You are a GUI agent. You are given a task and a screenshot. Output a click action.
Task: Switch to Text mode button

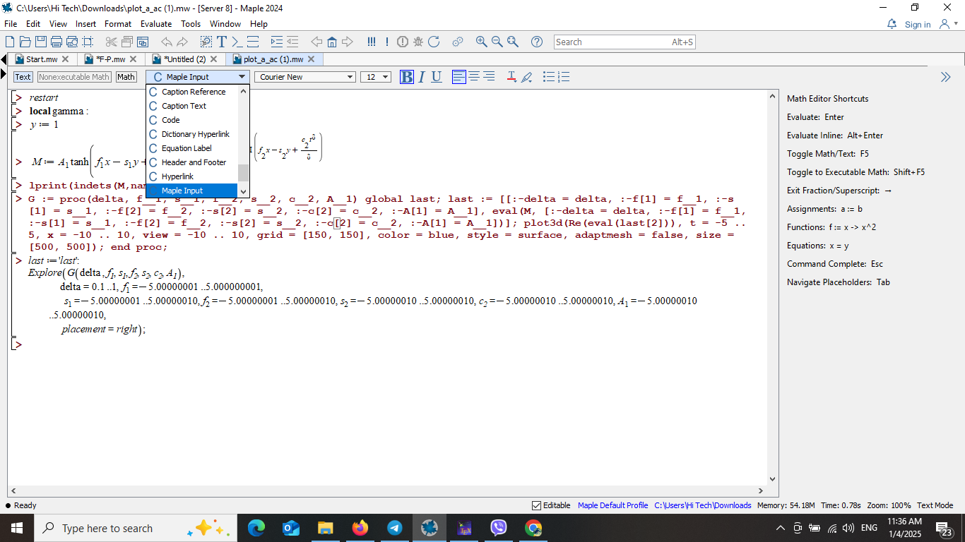click(23, 77)
